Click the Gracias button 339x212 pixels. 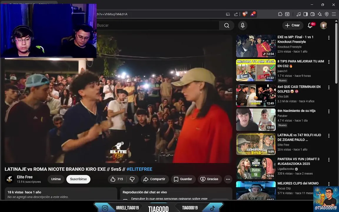pos(210,179)
